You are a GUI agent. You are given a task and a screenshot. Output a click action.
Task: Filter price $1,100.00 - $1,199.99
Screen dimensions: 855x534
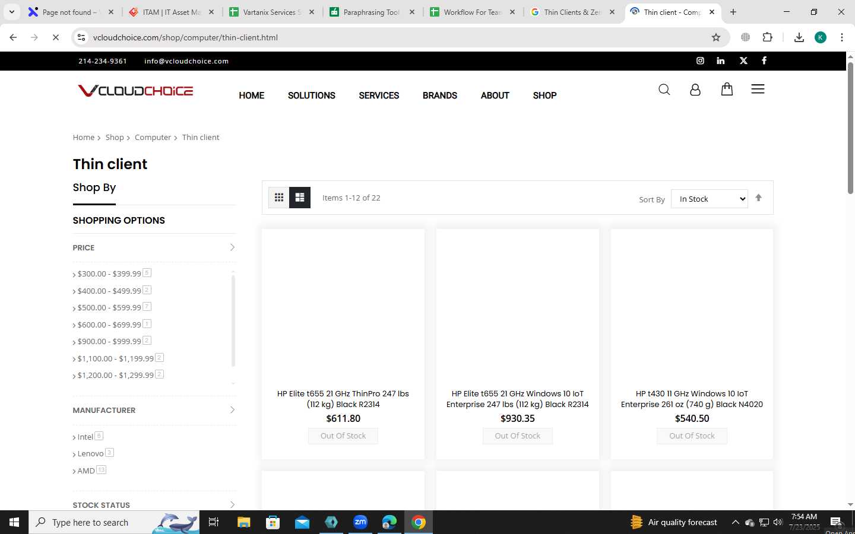point(116,358)
